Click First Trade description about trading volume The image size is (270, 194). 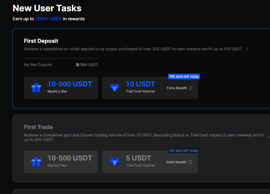(144, 137)
